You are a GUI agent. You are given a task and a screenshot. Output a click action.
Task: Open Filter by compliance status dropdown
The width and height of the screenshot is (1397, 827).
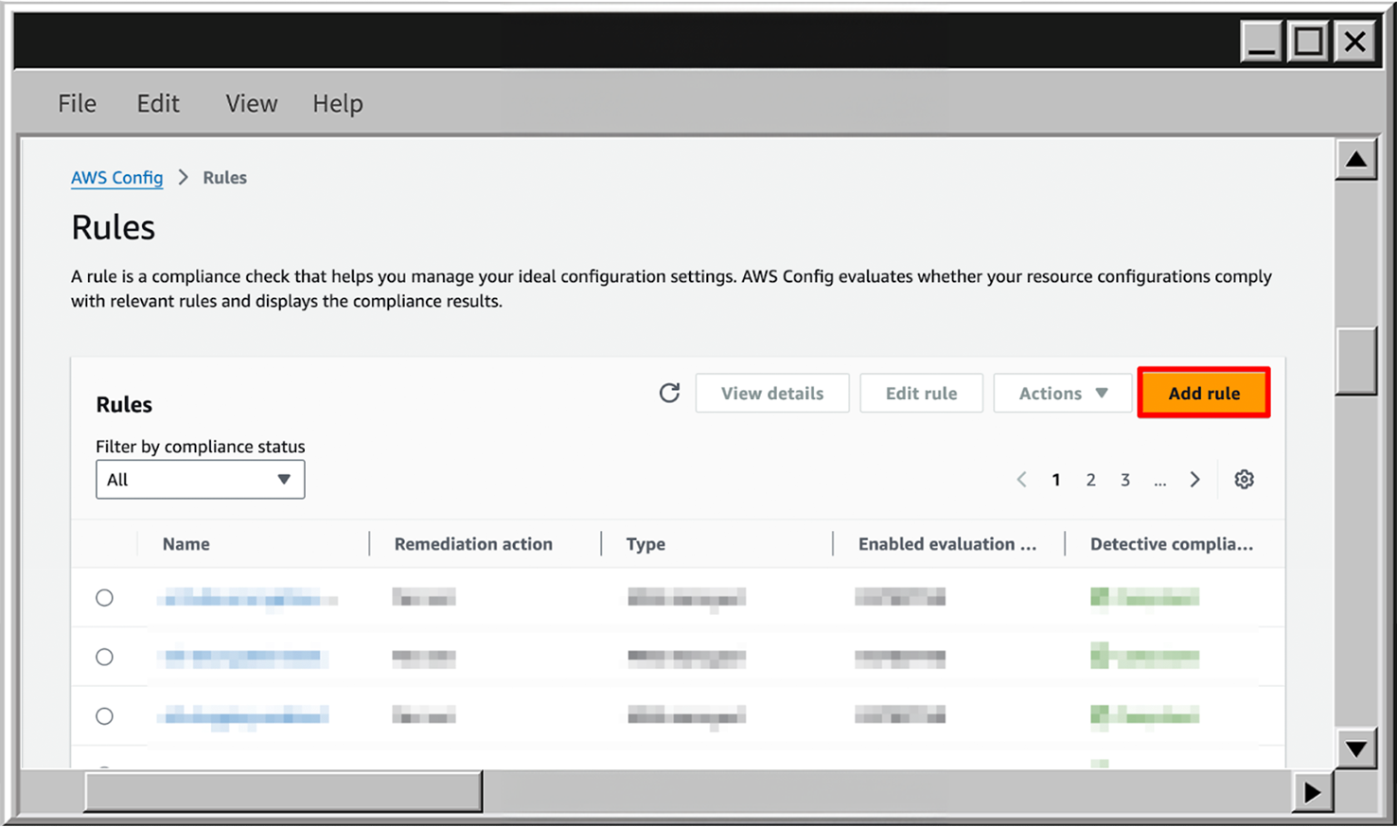(x=200, y=480)
